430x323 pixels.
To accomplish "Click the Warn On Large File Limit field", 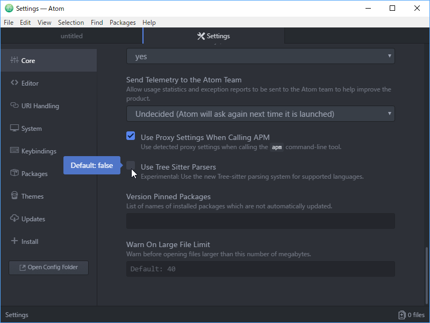I will 260,269.
